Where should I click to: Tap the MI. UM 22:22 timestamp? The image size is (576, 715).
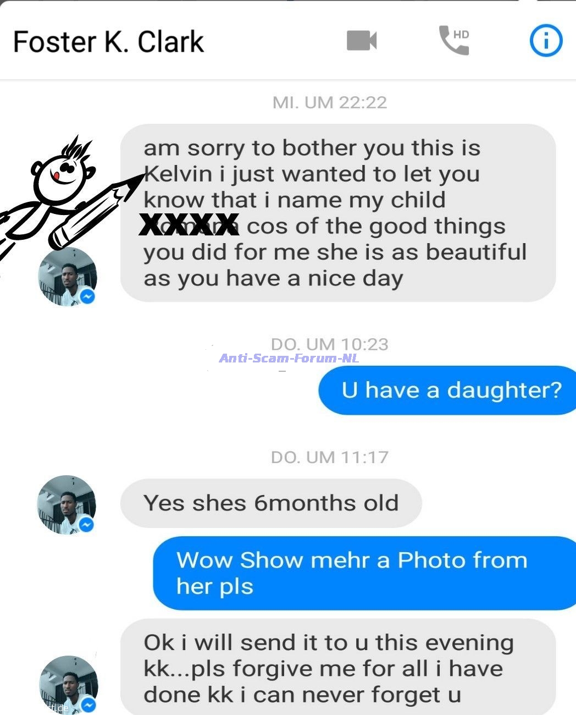click(330, 102)
